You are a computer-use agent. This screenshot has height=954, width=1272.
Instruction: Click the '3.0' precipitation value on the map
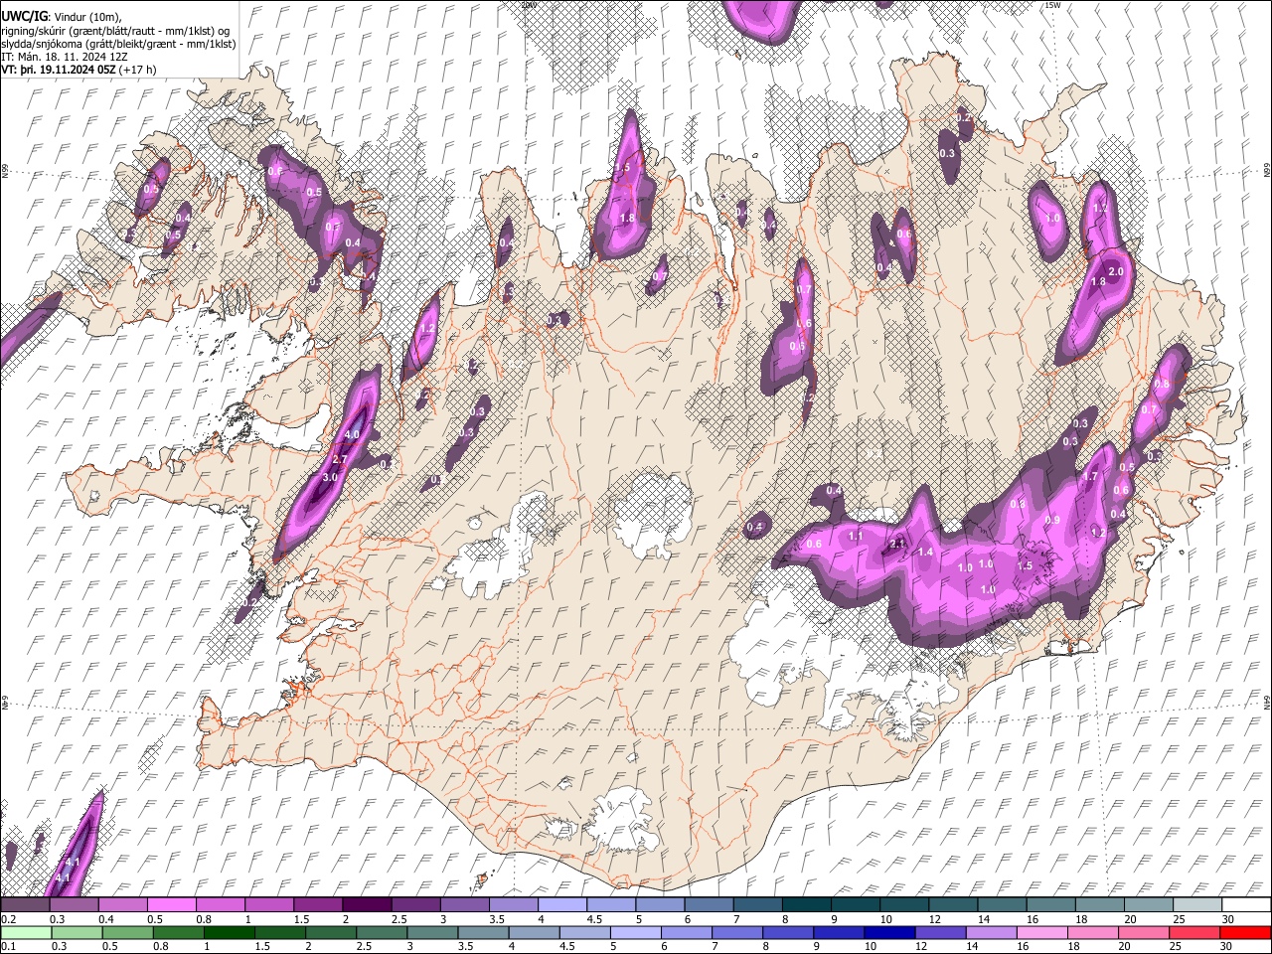331,478
